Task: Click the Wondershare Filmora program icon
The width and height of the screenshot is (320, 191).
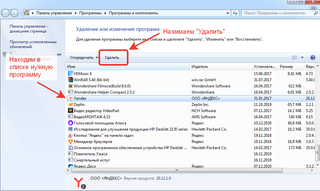Action: pos(71,86)
